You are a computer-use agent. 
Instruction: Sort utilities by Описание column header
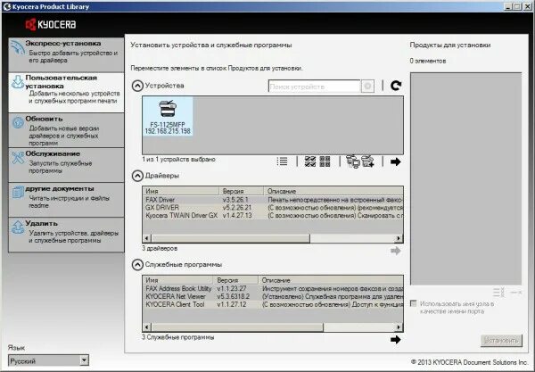coord(331,280)
